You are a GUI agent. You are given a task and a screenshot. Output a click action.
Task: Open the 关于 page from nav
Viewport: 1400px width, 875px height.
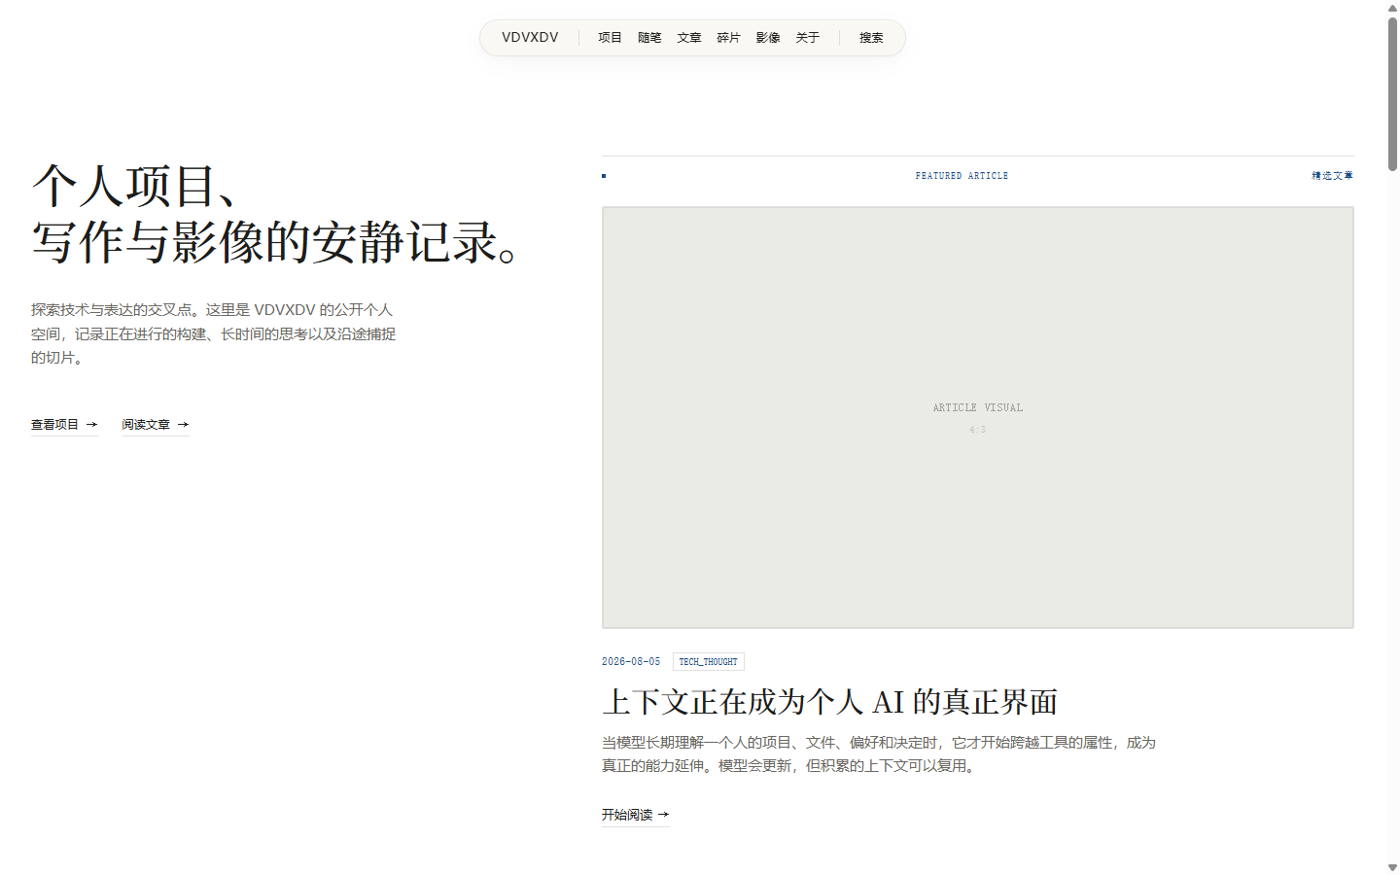[x=808, y=38]
